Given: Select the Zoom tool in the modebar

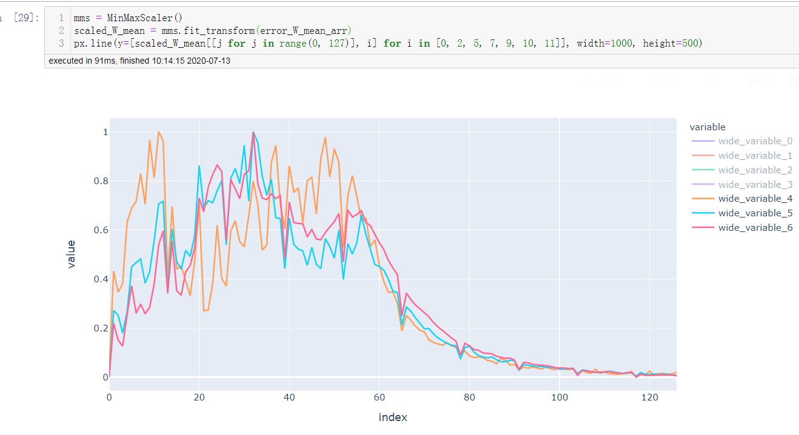Looking at the screenshot, I should tap(613, 83).
